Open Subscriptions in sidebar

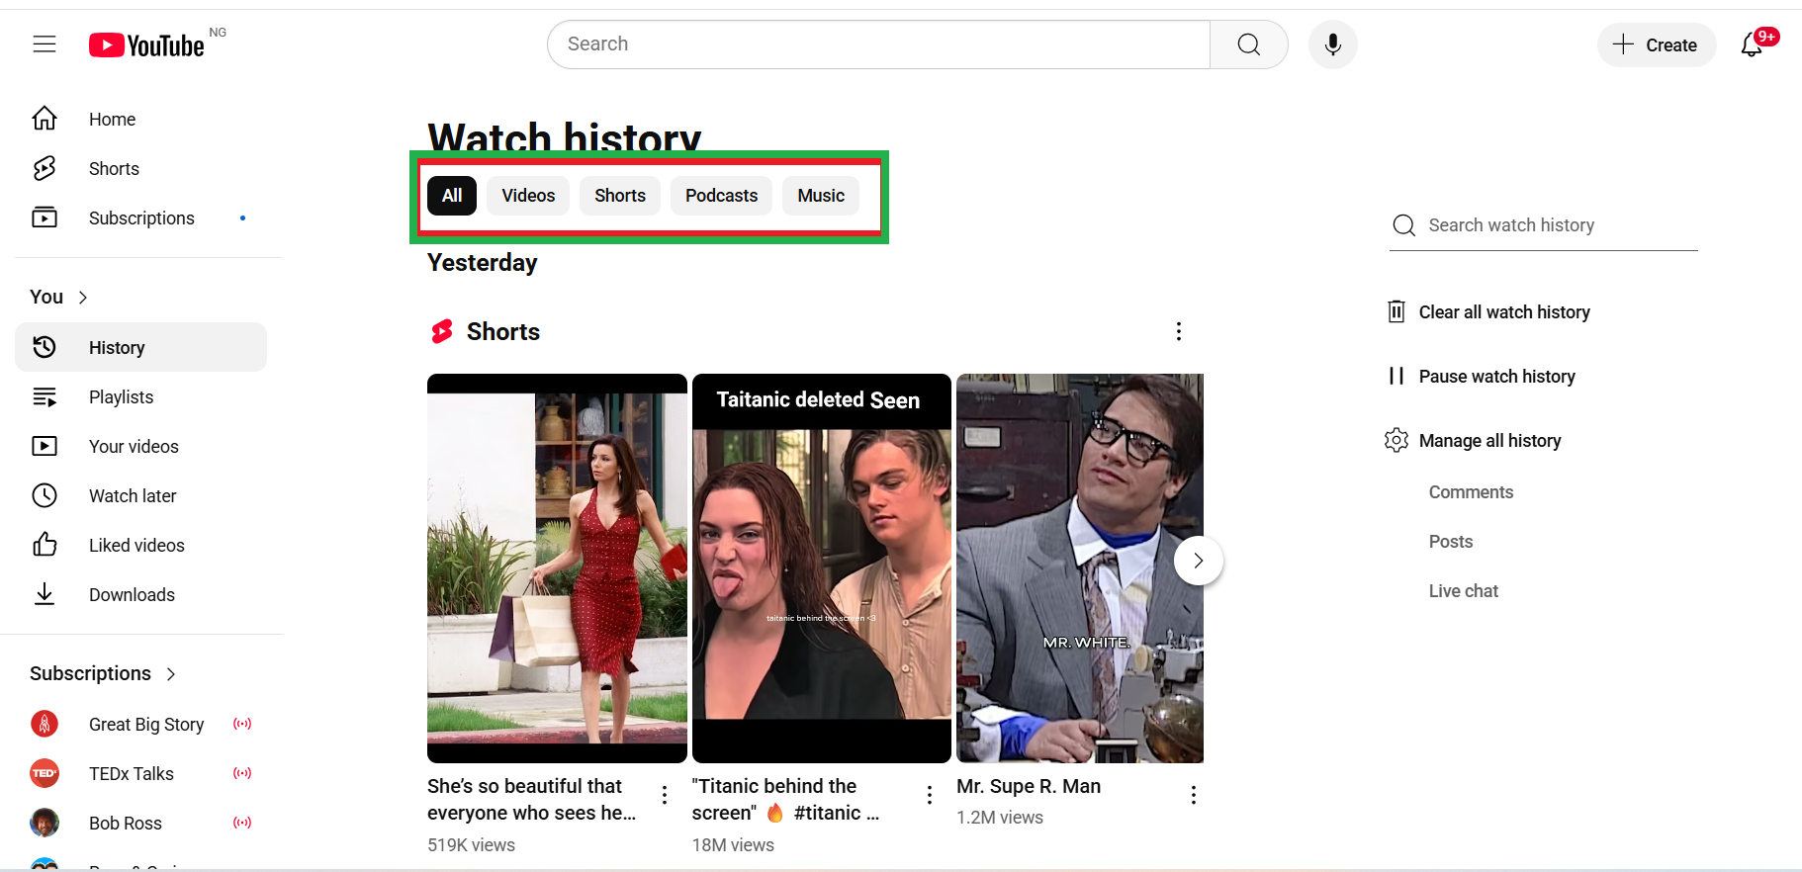140,218
